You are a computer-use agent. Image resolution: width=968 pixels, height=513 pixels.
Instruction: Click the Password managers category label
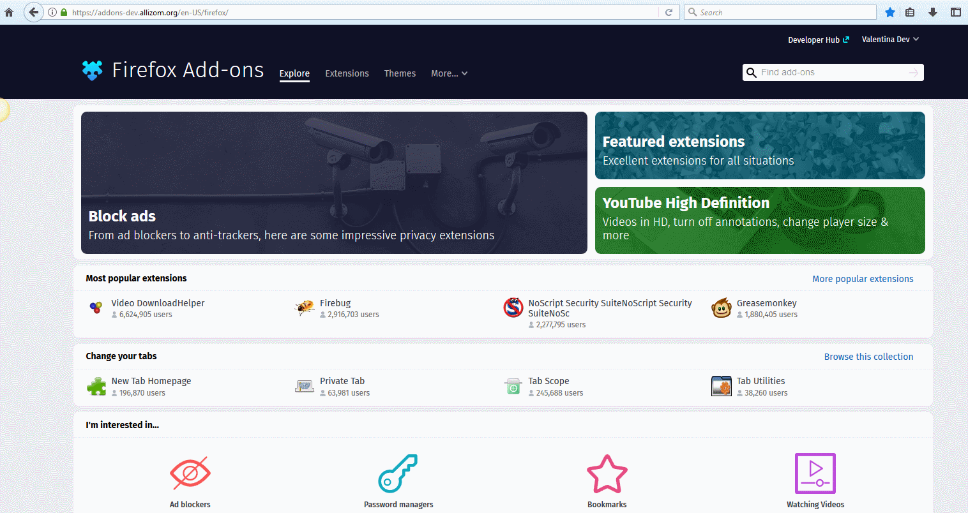398,505
